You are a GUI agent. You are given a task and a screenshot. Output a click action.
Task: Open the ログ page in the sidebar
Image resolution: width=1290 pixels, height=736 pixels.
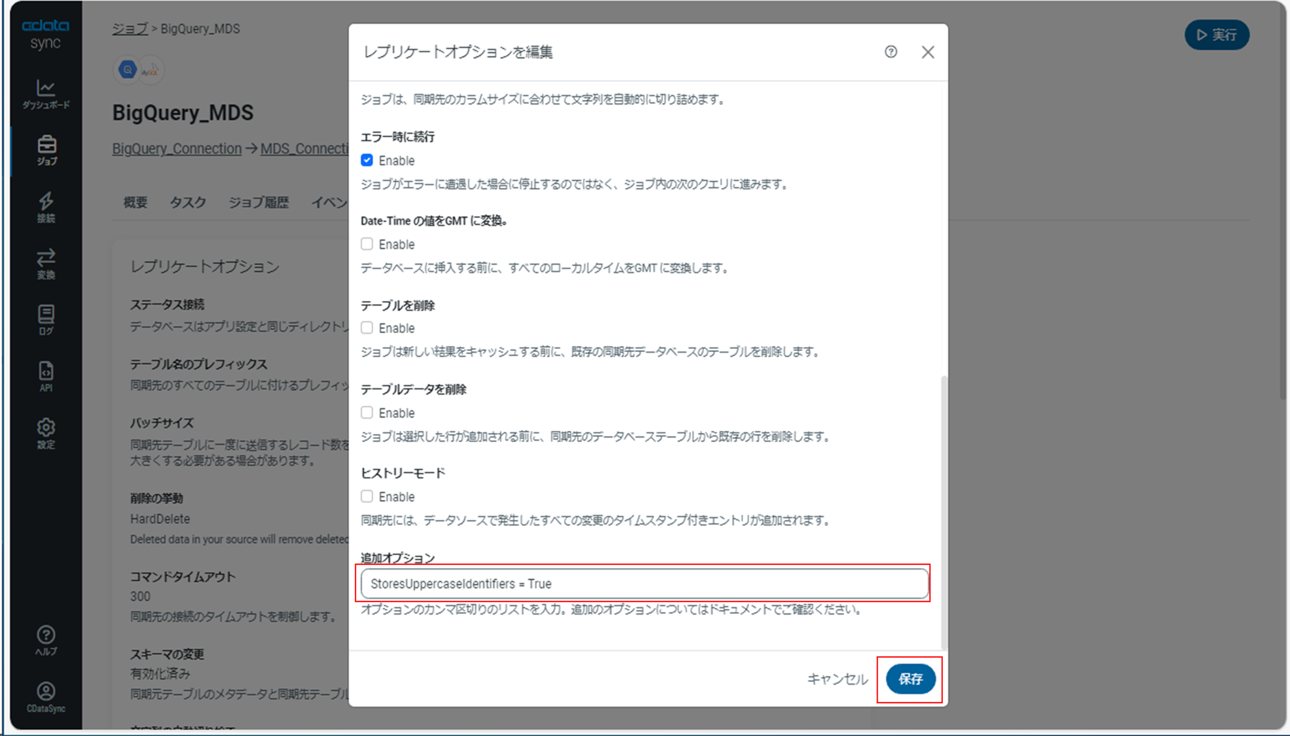coord(45,320)
